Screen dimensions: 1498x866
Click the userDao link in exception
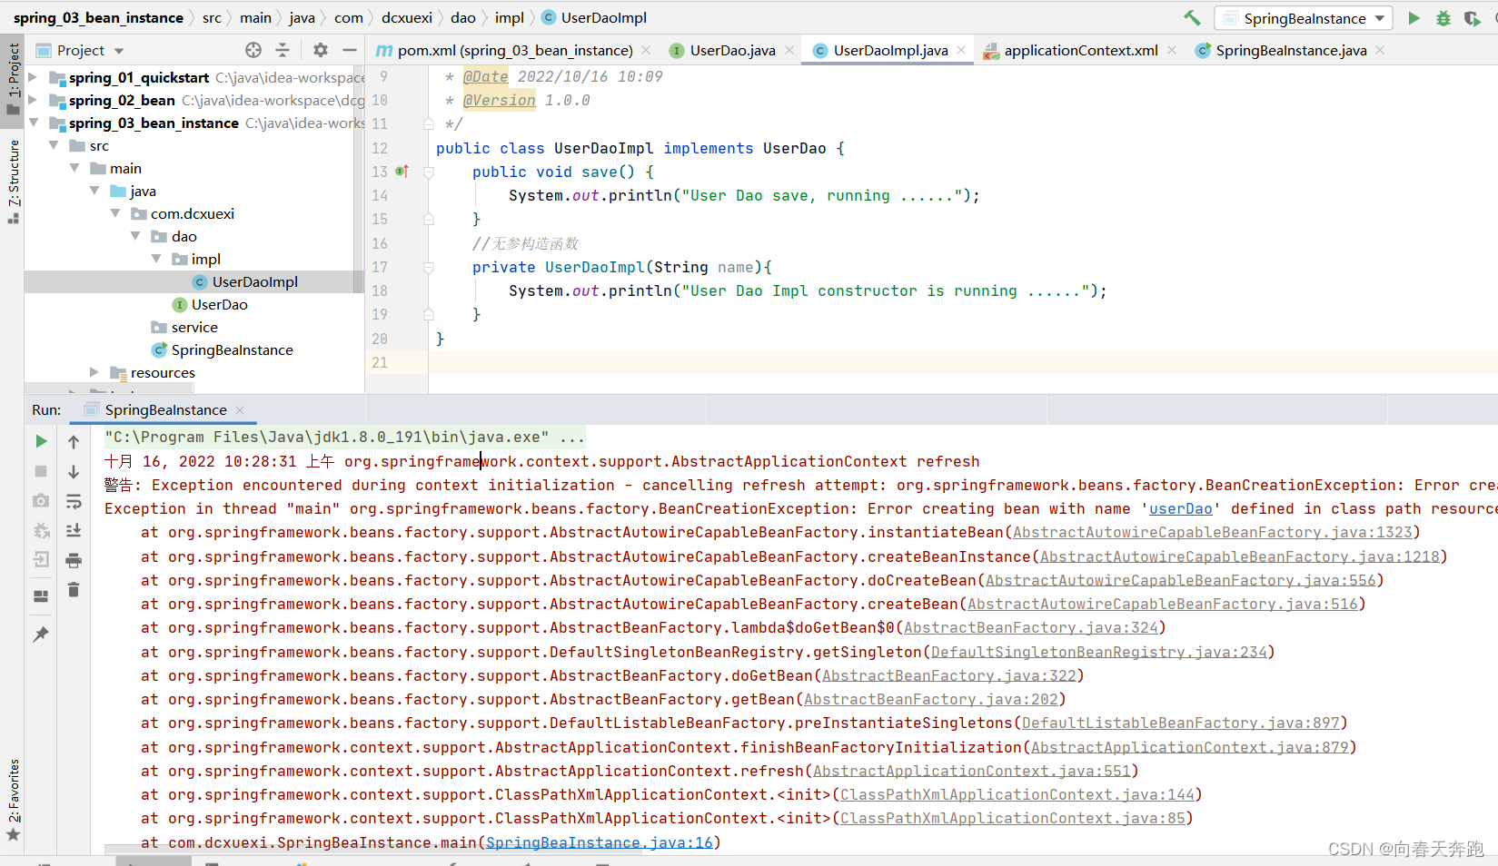(1181, 509)
